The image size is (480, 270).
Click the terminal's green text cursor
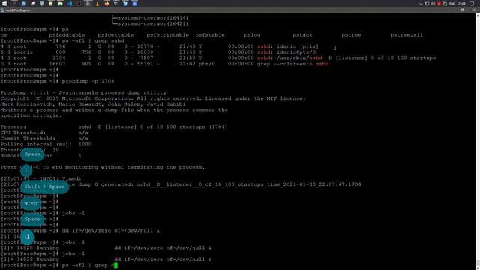(115, 265)
